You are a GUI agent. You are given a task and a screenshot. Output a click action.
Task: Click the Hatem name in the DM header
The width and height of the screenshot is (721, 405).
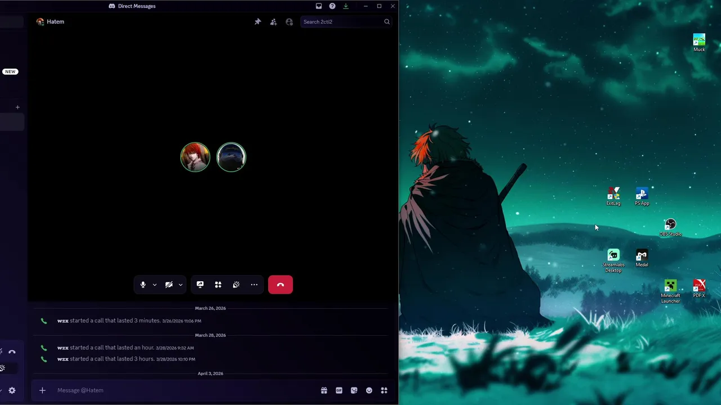pos(55,22)
